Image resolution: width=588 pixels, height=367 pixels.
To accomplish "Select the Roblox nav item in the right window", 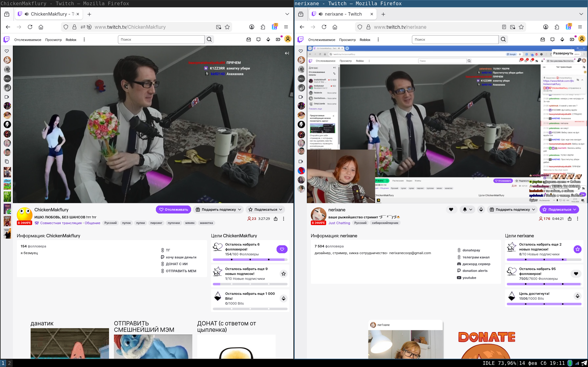I will tap(365, 40).
